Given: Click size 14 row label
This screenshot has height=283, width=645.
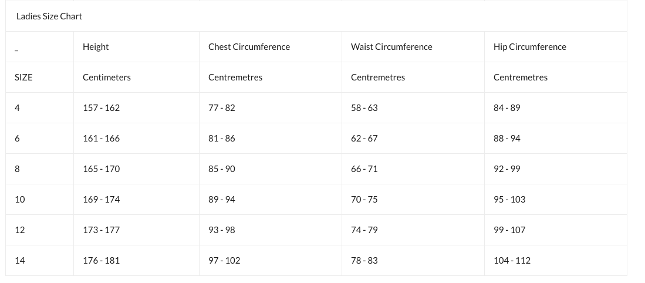Looking at the screenshot, I should 20,260.
